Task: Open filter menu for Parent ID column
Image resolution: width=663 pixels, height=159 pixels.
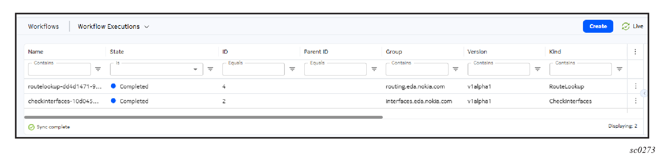Action: point(374,69)
